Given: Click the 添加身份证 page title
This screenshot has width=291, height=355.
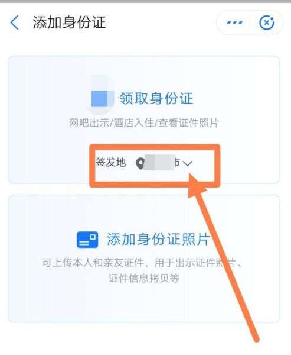Looking at the screenshot, I should pyautogui.click(x=70, y=22).
